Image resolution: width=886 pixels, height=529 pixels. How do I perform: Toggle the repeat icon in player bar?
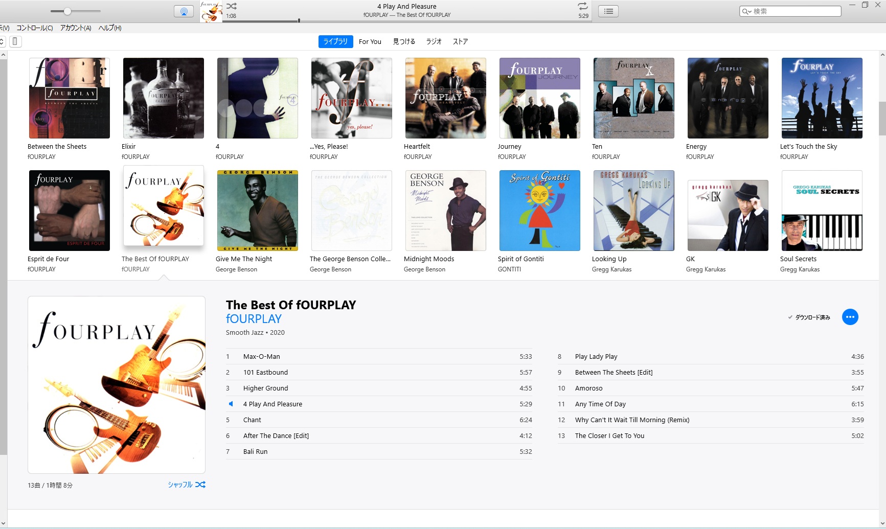point(583,6)
